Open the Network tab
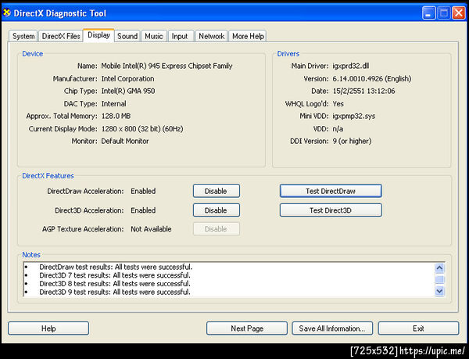Image resolution: width=469 pixels, height=359 pixels. click(x=212, y=36)
